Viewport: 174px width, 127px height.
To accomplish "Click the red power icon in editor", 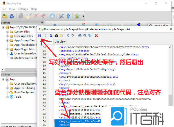I will 97,35.
